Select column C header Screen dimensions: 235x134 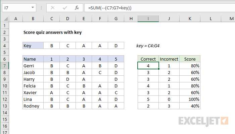52,19
